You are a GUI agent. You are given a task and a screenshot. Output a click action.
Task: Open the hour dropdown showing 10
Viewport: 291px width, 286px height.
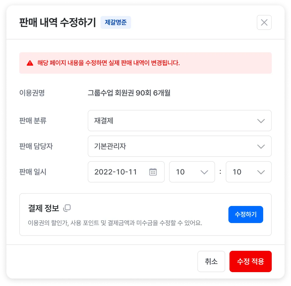click(x=192, y=172)
